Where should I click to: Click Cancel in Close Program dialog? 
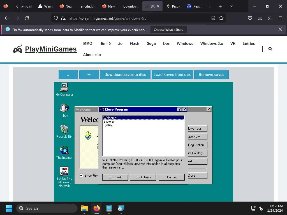tap(172, 177)
